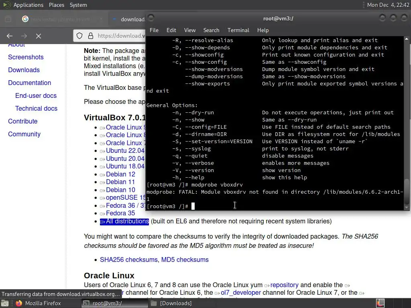Click the shield tracking protection icon

pyautogui.click(x=79, y=36)
